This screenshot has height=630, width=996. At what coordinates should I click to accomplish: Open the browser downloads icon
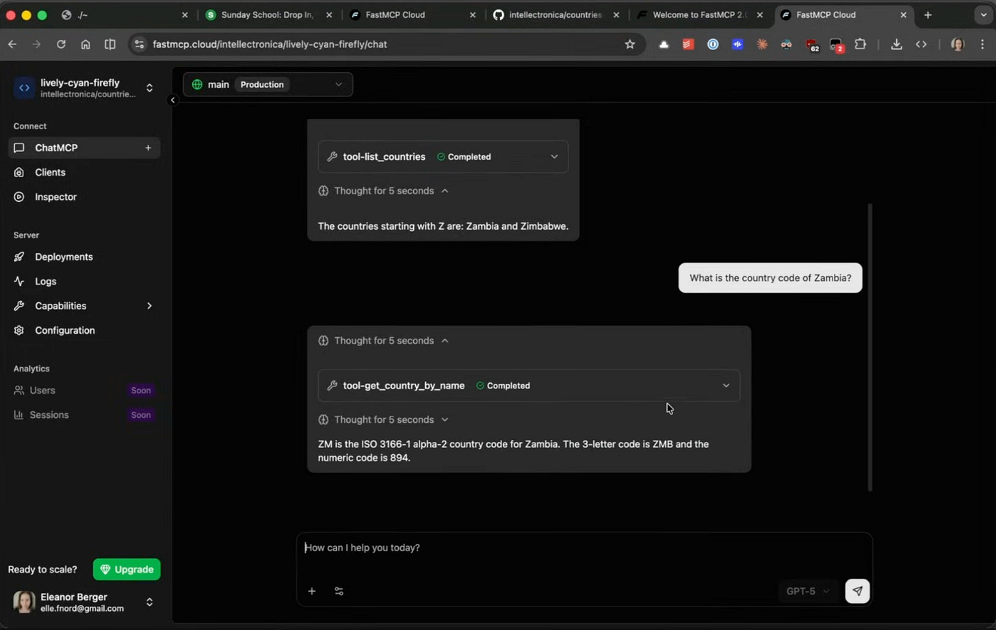[x=896, y=44]
